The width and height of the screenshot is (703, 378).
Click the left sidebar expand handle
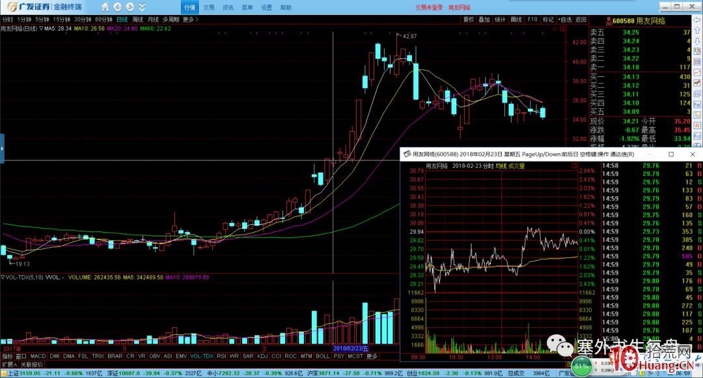pyautogui.click(x=2, y=148)
